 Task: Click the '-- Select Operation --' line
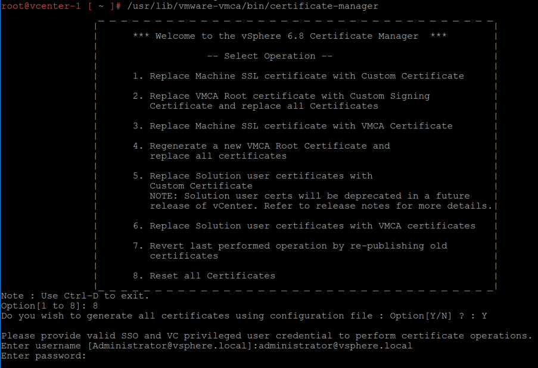[270, 56]
